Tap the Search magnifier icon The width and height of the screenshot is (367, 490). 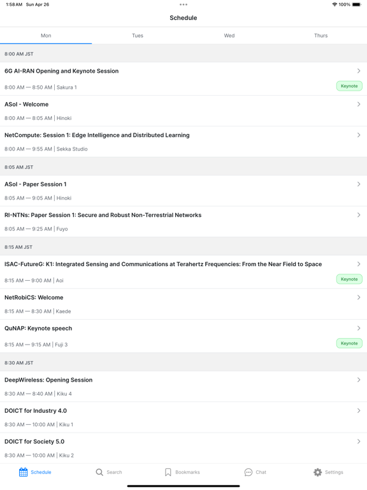point(99,472)
